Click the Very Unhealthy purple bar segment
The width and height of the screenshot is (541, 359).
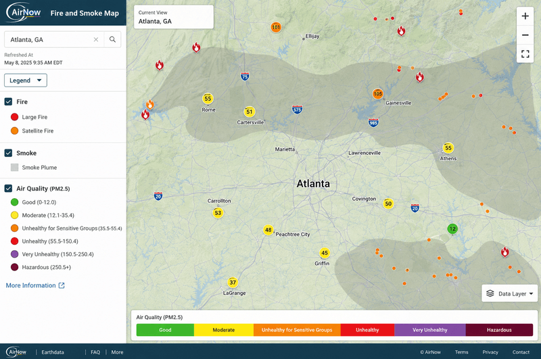[x=430, y=330]
